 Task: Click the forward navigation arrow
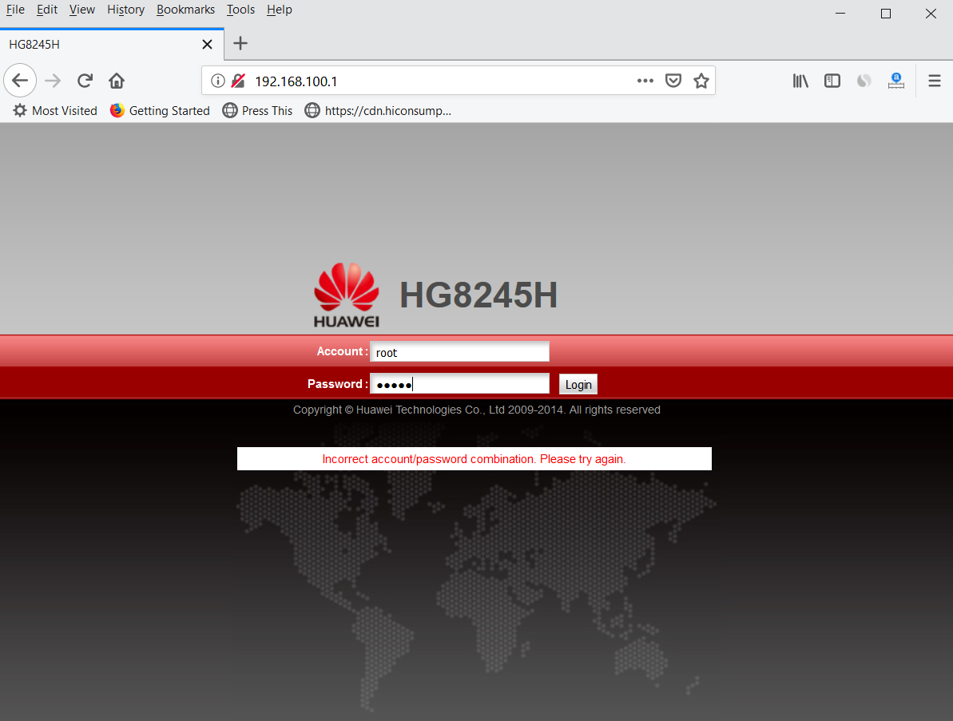coord(53,80)
